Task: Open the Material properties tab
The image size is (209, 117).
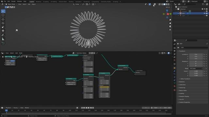Action: (175, 86)
